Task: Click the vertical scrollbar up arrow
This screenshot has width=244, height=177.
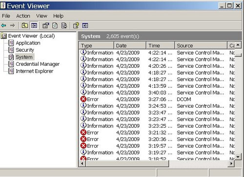Action: tap(238, 44)
